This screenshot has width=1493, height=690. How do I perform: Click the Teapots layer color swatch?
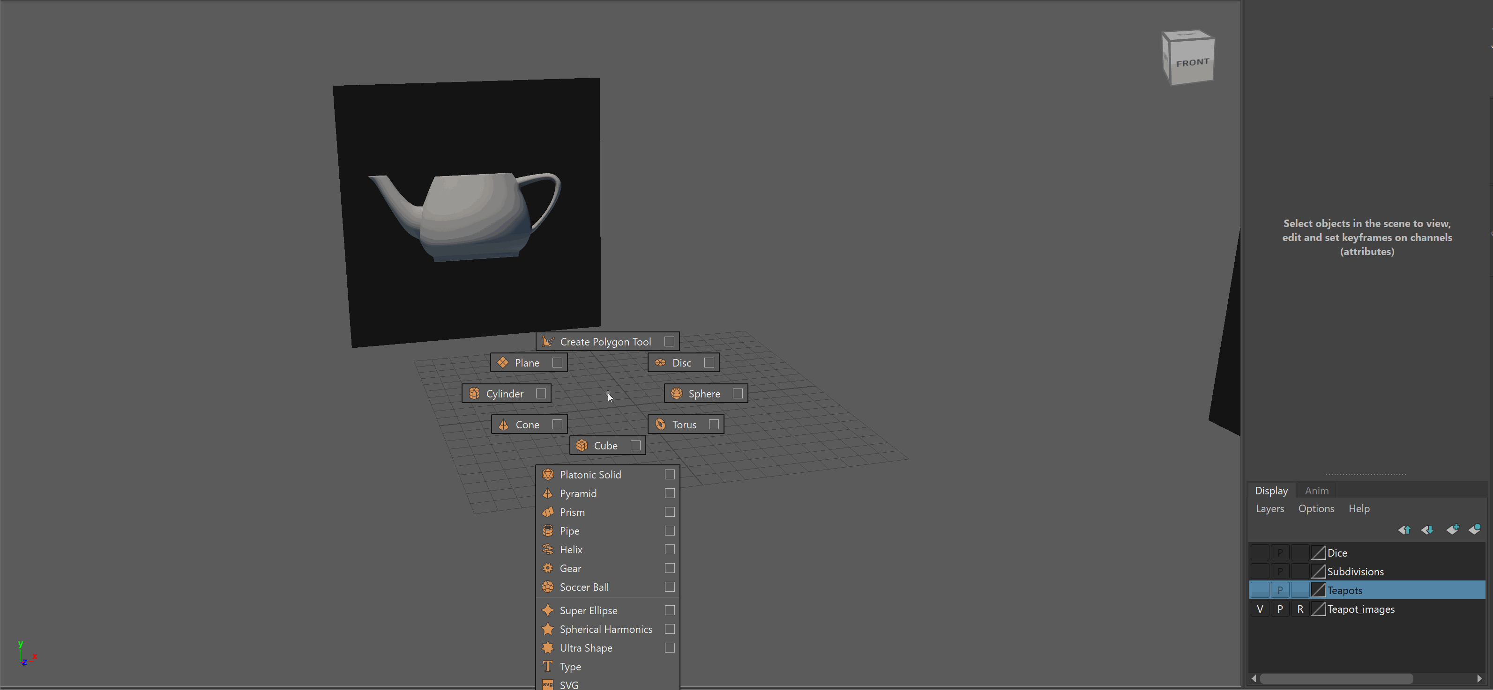[1318, 590]
